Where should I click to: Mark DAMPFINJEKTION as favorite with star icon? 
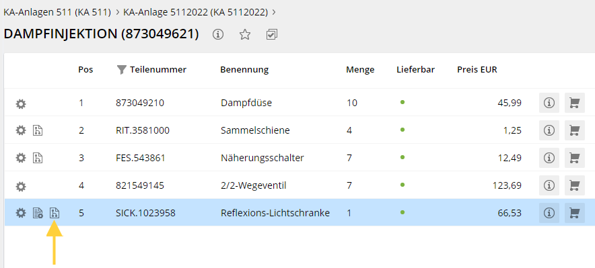(245, 34)
